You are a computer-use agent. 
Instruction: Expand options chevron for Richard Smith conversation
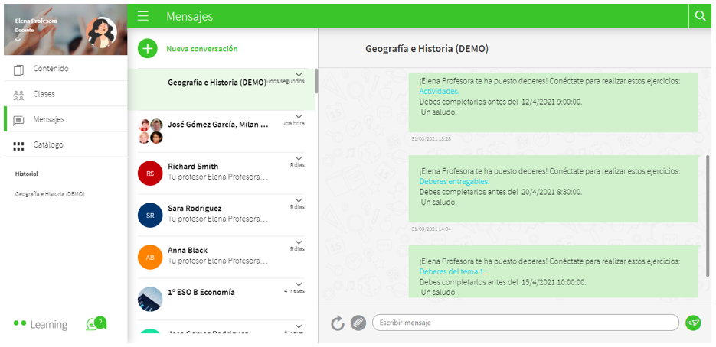coord(298,158)
